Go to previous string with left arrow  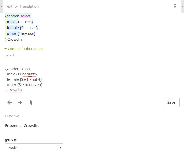click(x=10, y=102)
